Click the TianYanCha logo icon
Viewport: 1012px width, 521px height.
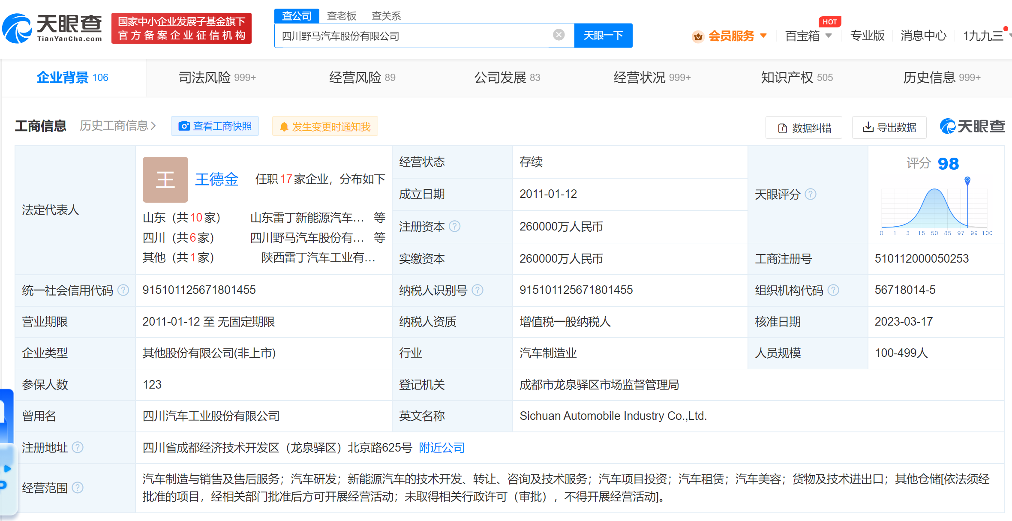17,28
